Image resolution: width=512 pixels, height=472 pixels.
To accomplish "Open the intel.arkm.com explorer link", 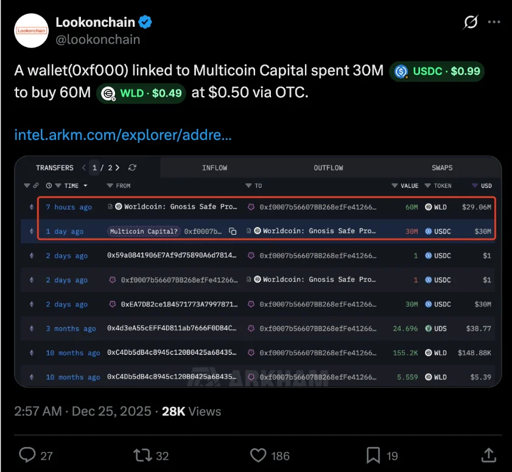I will (x=122, y=134).
